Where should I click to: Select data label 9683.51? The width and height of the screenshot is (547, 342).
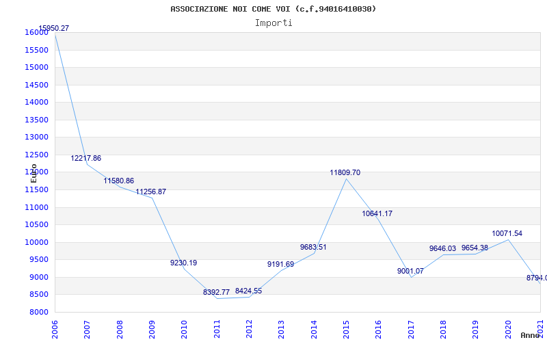[313, 247]
